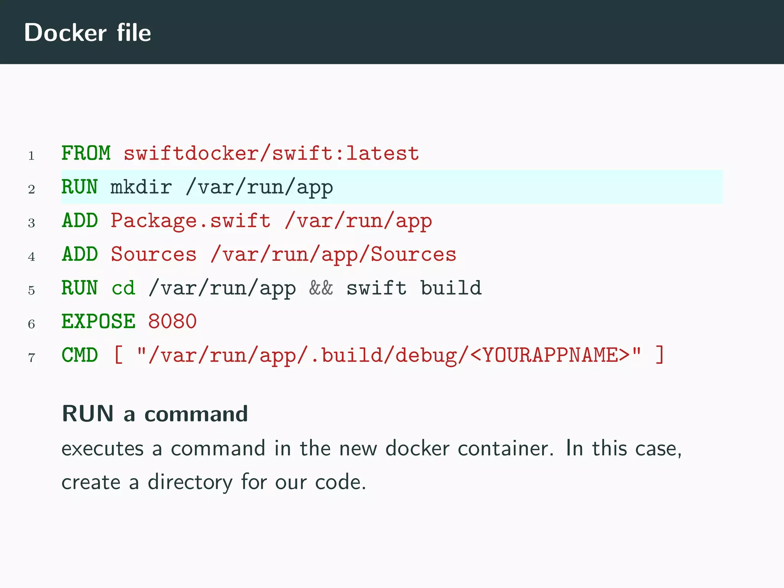Click the ADD keyword on line 3
The height and width of the screenshot is (588, 784).
(80, 221)
